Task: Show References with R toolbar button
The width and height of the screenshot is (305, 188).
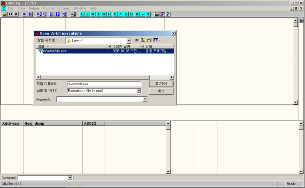Action: 137,14
